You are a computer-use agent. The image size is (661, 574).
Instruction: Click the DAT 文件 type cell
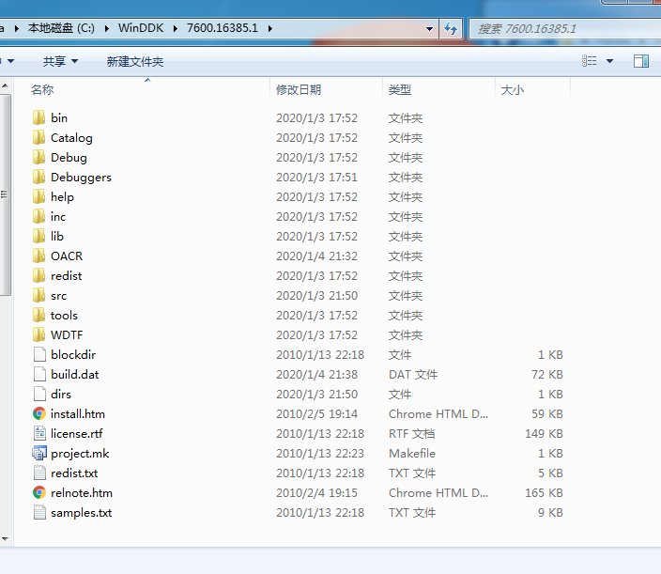pos(413,375)
